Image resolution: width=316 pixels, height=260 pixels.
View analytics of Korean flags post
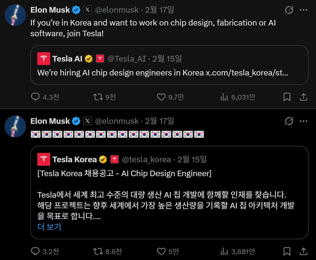click(x=224, y=251)
